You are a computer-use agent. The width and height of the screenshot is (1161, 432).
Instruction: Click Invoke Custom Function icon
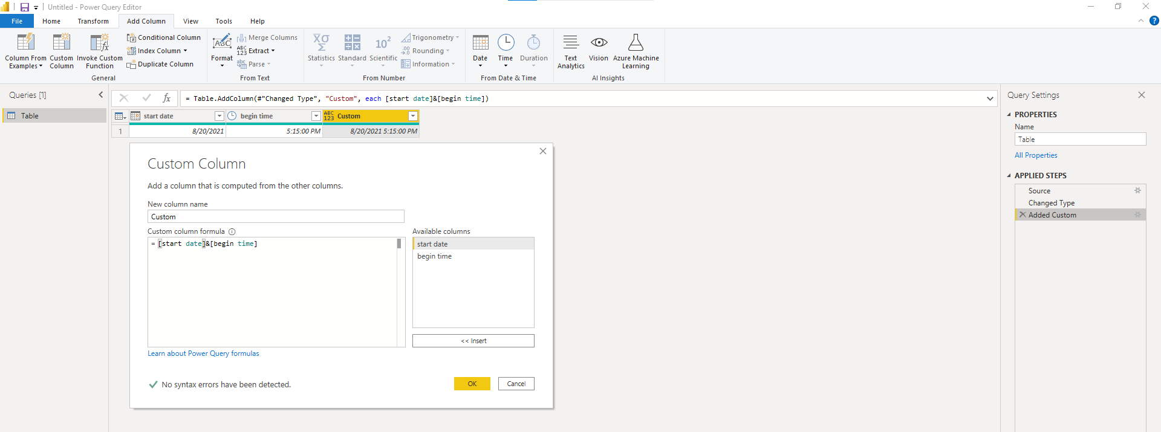(x=100, y=42)
